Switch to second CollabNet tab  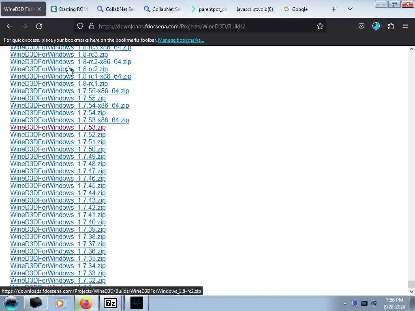pyautogui.click(x=163, y=9)
